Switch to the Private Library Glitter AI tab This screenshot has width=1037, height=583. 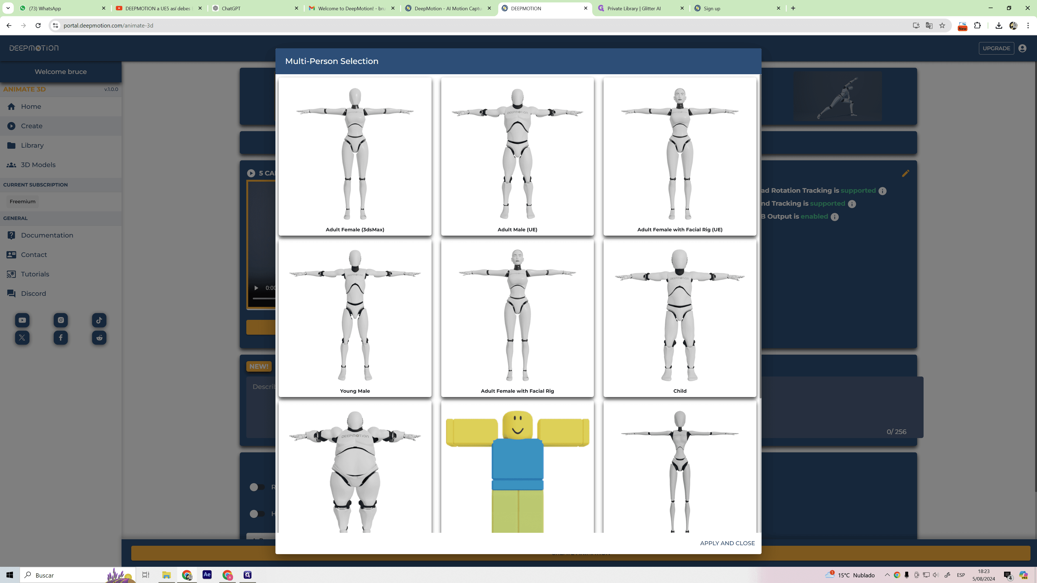pos(641,8)
